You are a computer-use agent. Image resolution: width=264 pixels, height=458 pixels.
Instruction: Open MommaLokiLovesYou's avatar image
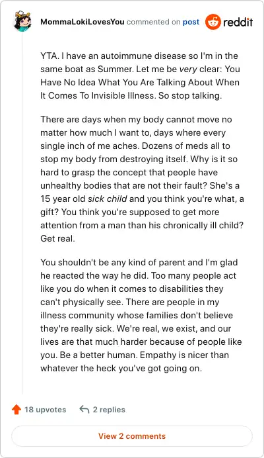coord(22,21)
